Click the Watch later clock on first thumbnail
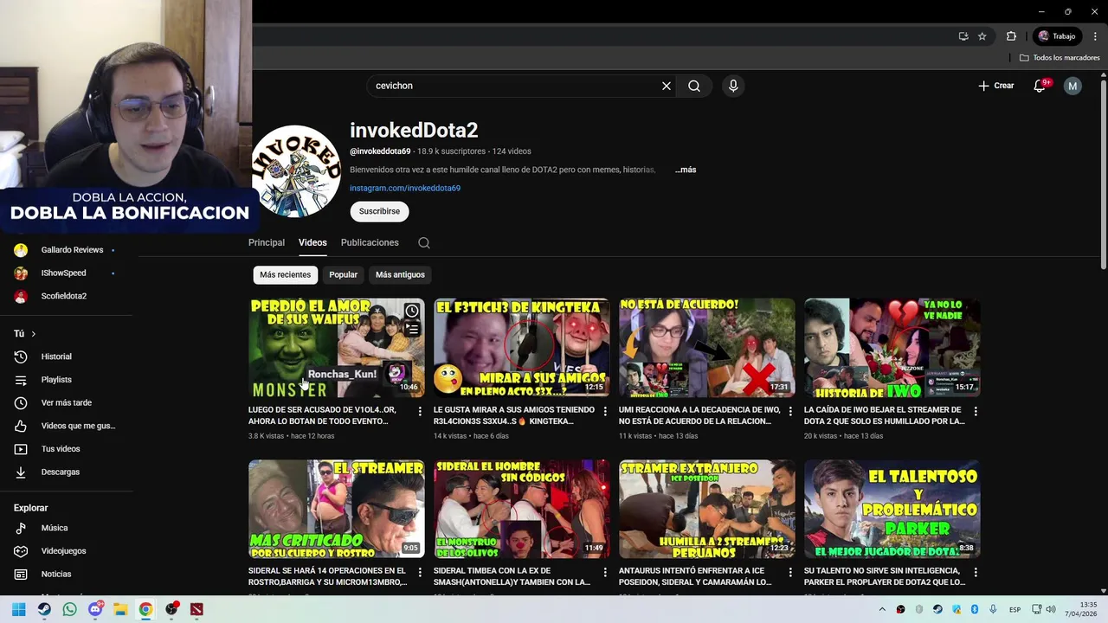Image resolution: width=1108 pixels, height=623 pixels. pos(412,311)
